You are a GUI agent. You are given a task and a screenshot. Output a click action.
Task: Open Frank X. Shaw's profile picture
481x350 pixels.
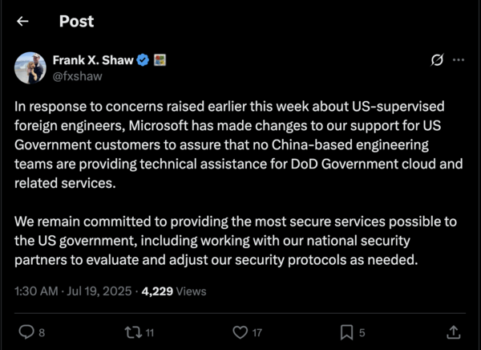[30, 67]
